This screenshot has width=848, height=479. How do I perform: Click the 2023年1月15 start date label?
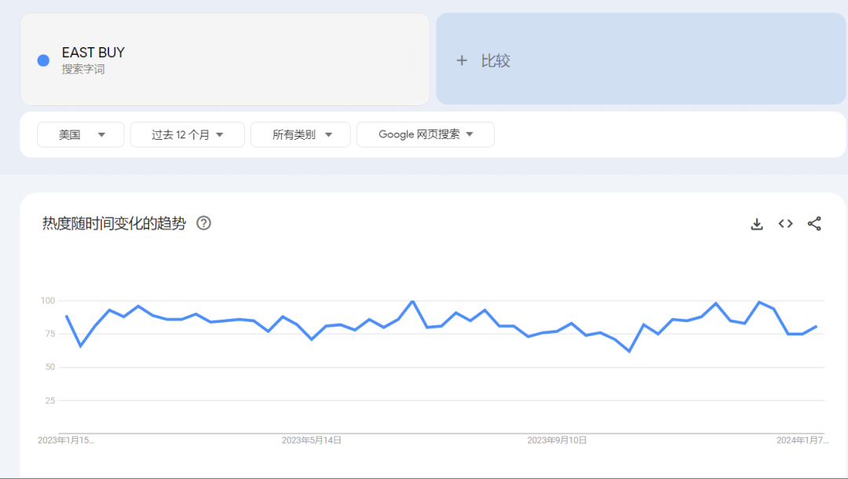tap(66, 441)
